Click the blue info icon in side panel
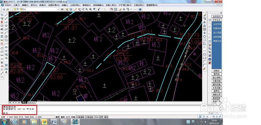 point(210,59)
